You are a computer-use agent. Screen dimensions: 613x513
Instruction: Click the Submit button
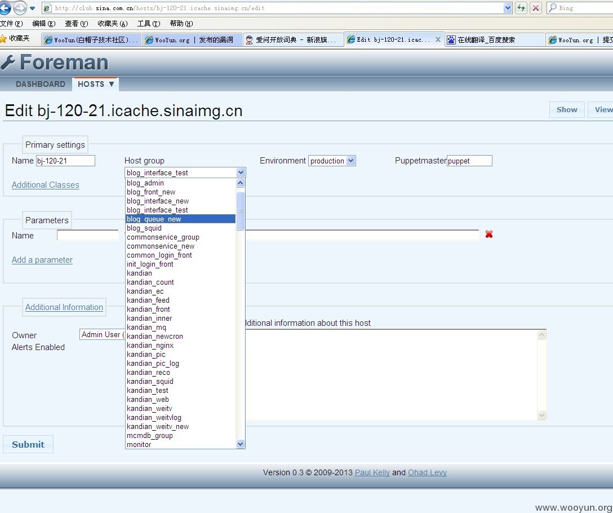[28, 445]
